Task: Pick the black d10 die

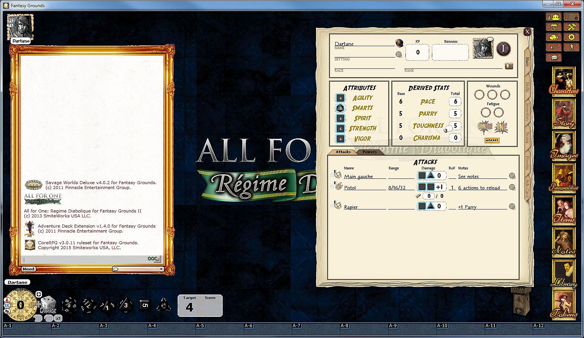Action: 107,305
